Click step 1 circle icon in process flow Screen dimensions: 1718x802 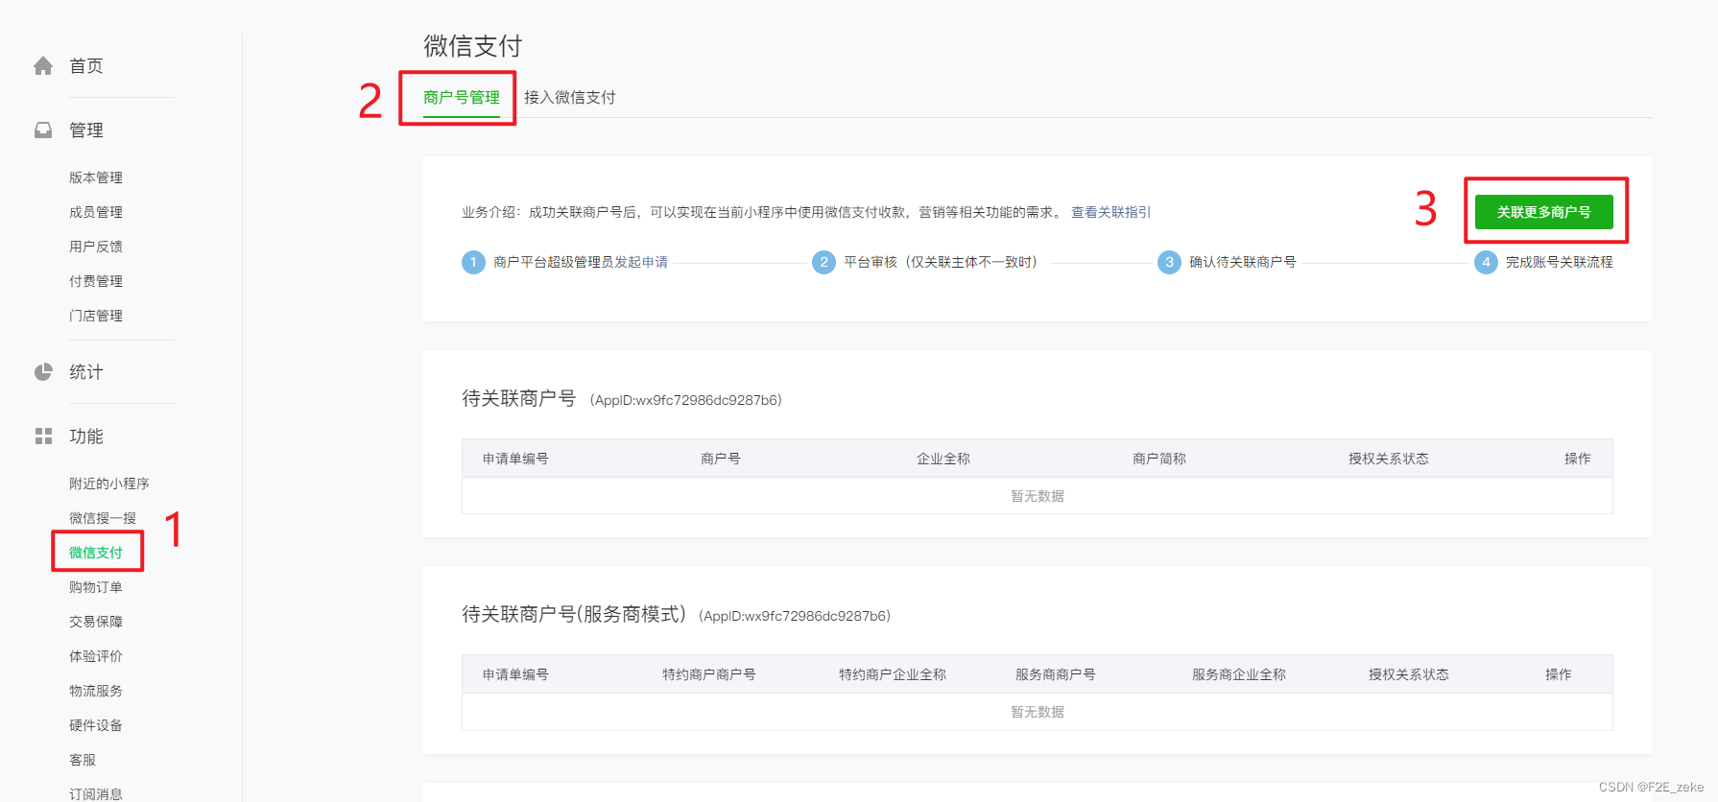[473, 262]
